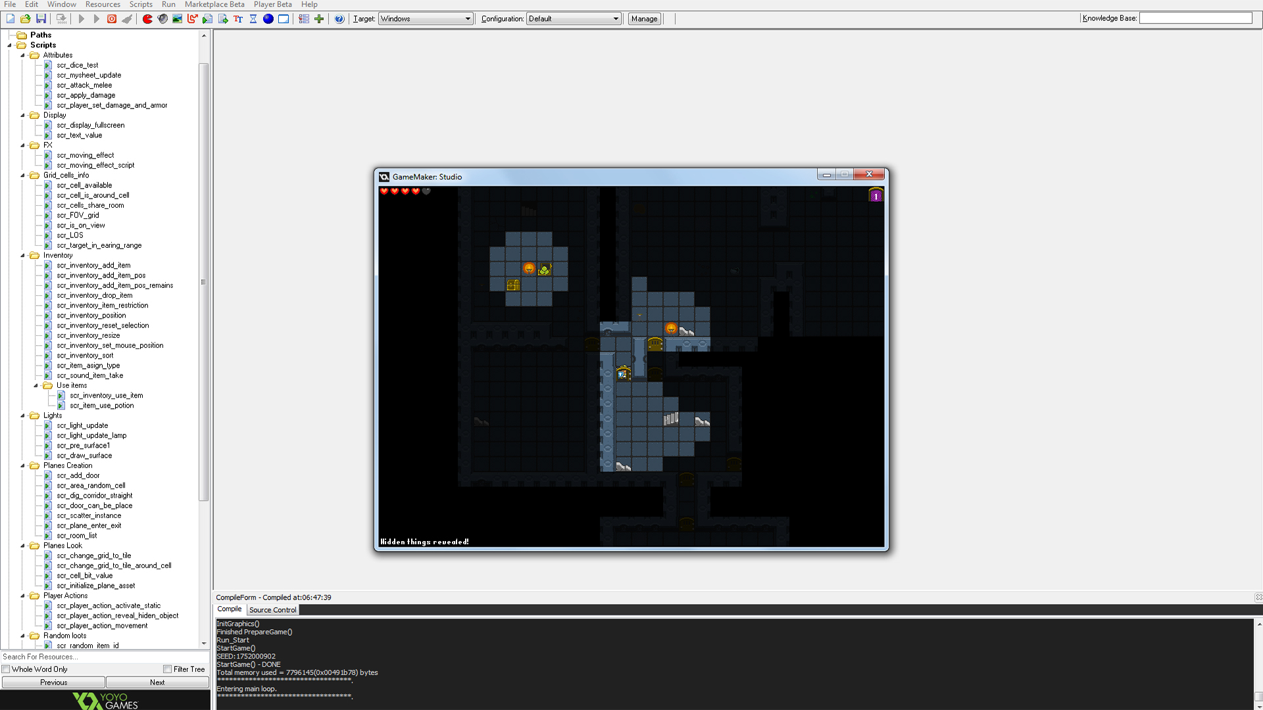Create a sprite with the red Pac-Man icon
1263x710 pixels.
[x=147, y=18]
